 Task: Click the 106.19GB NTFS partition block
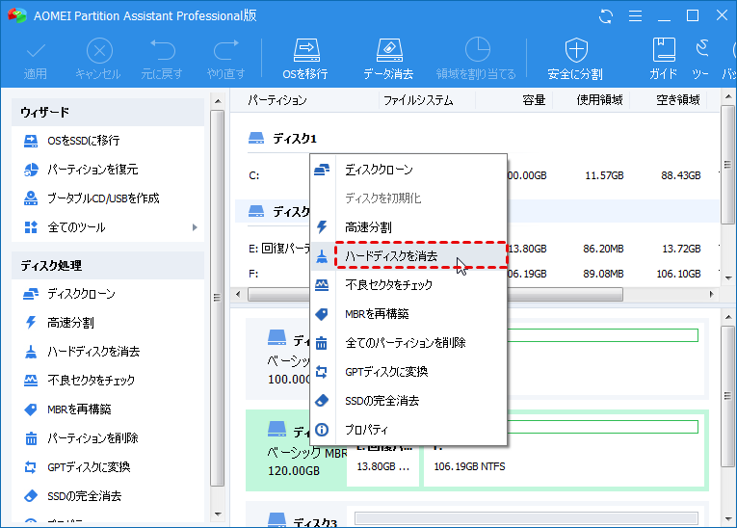click(x=564, y=453)
